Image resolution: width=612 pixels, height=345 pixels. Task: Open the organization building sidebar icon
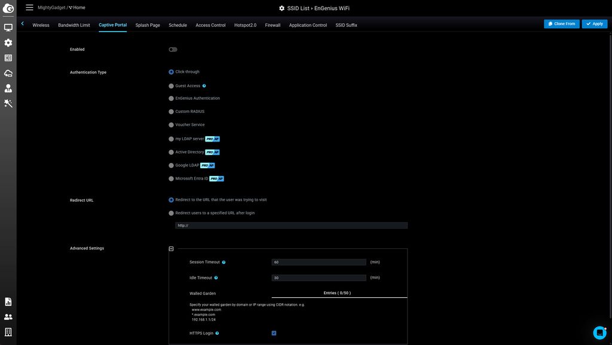8,332
